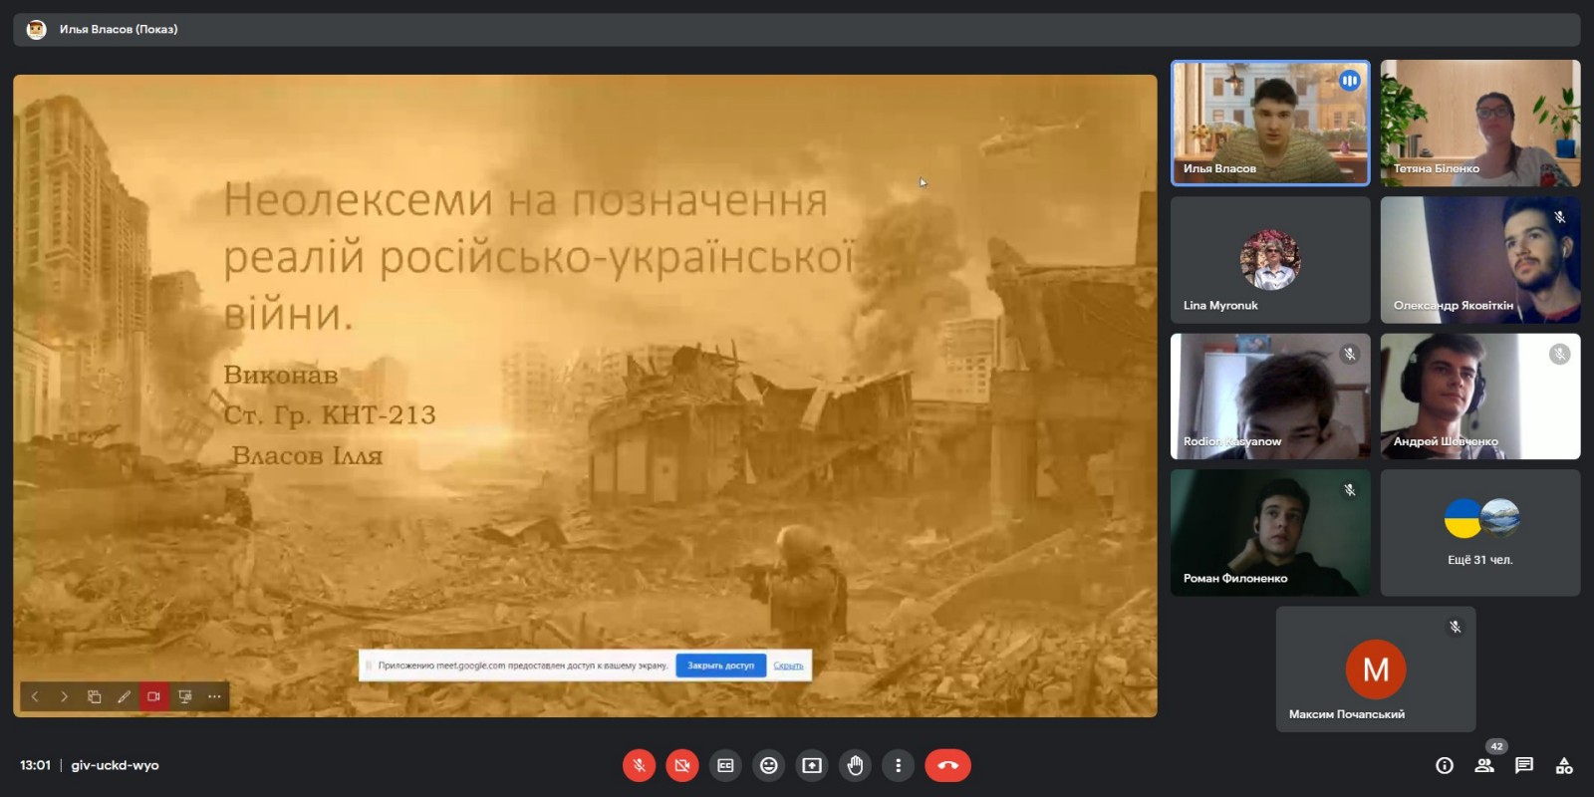Open the emoji reactions panel
1594x797 pixels.
point(768,765)
